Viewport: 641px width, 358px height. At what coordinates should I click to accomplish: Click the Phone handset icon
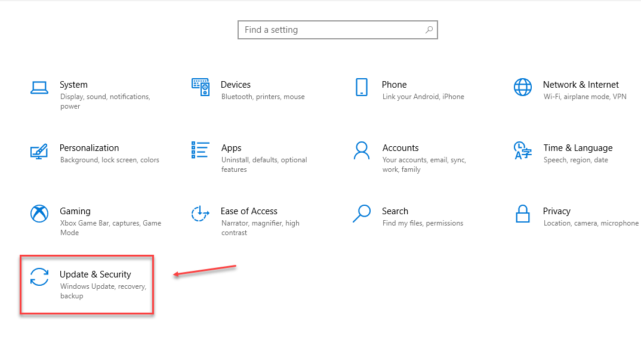(x=361, y=87)
